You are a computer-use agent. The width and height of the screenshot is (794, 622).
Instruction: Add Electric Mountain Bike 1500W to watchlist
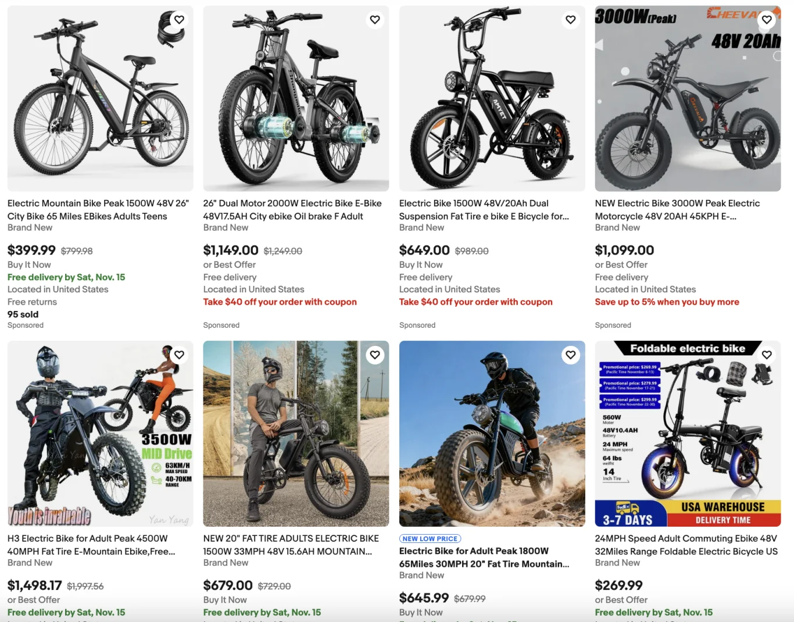[179, 20]
